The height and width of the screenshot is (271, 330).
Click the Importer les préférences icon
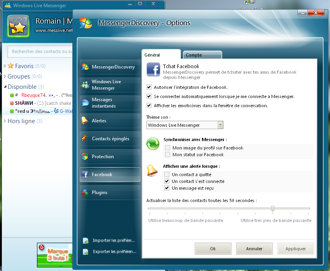pos(85,240)
